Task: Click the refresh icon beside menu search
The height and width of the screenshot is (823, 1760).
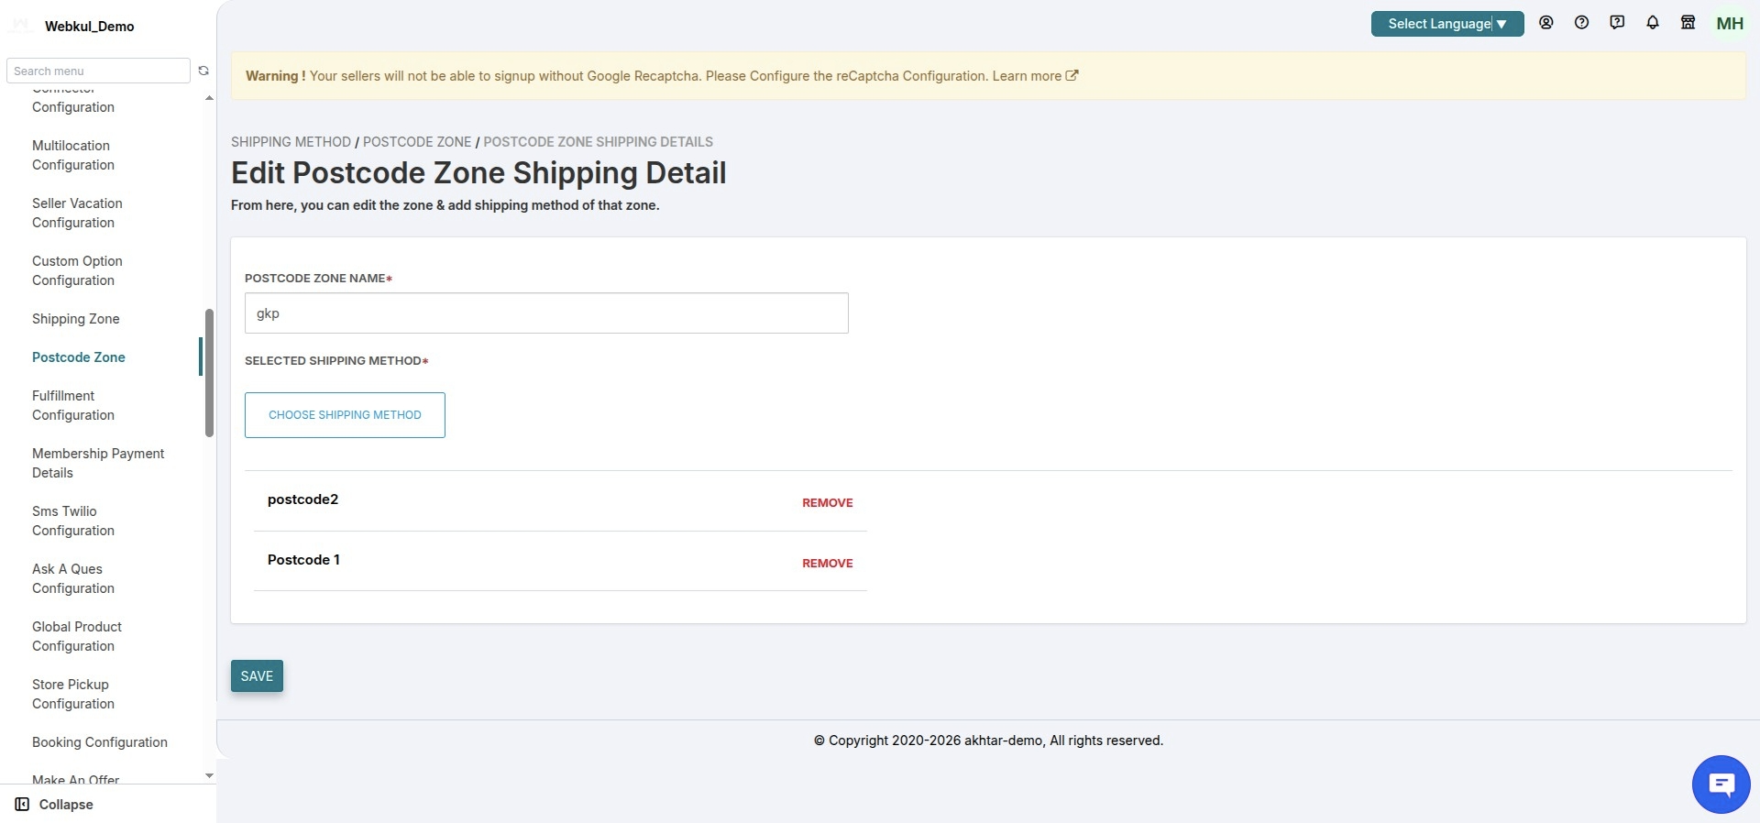Action: point(203,71)
